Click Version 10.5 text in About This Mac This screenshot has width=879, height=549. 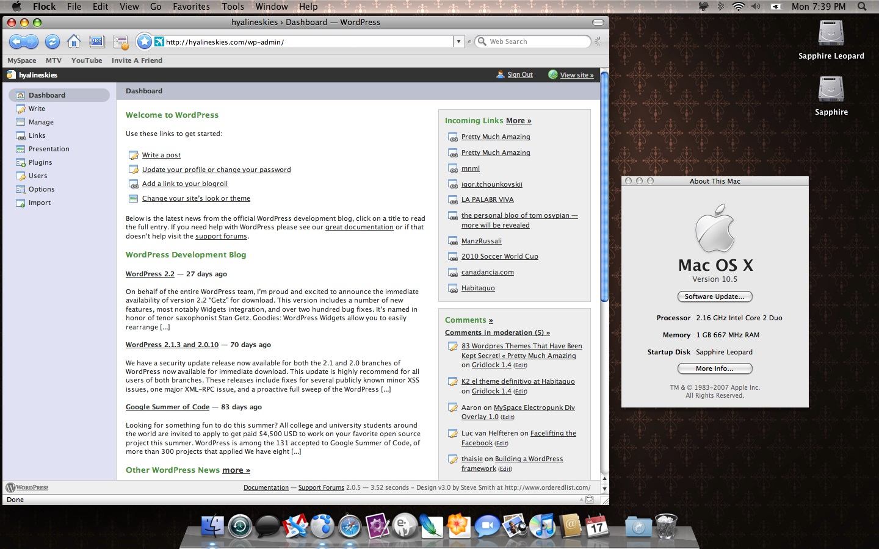[715, 279]
